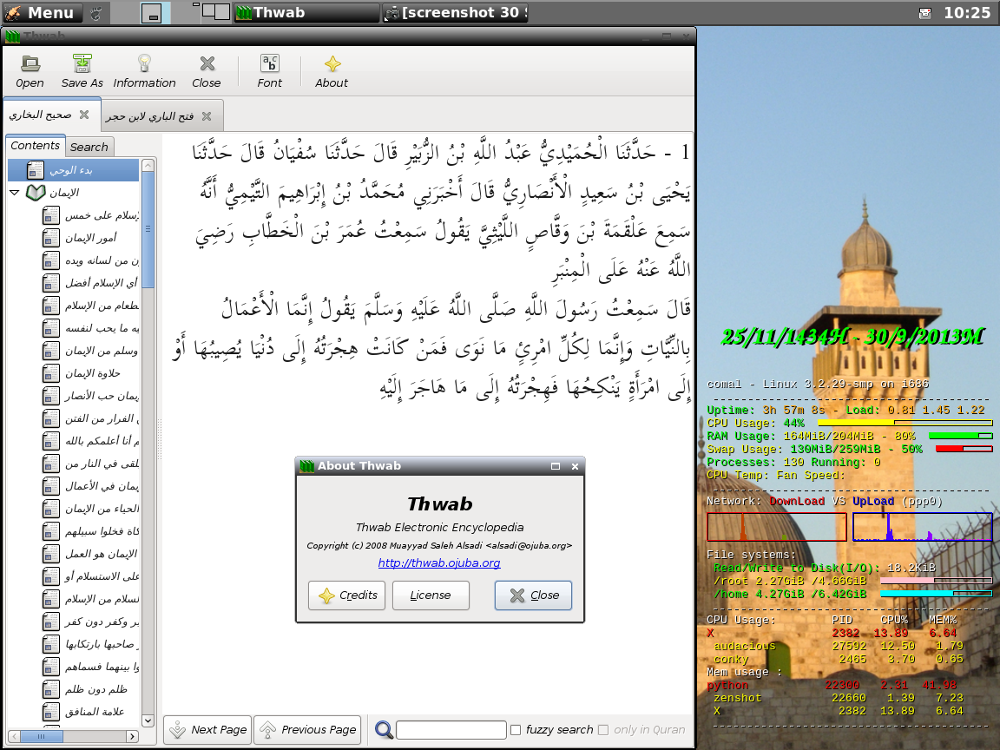Switch to the Search tab

coord(89,148)
